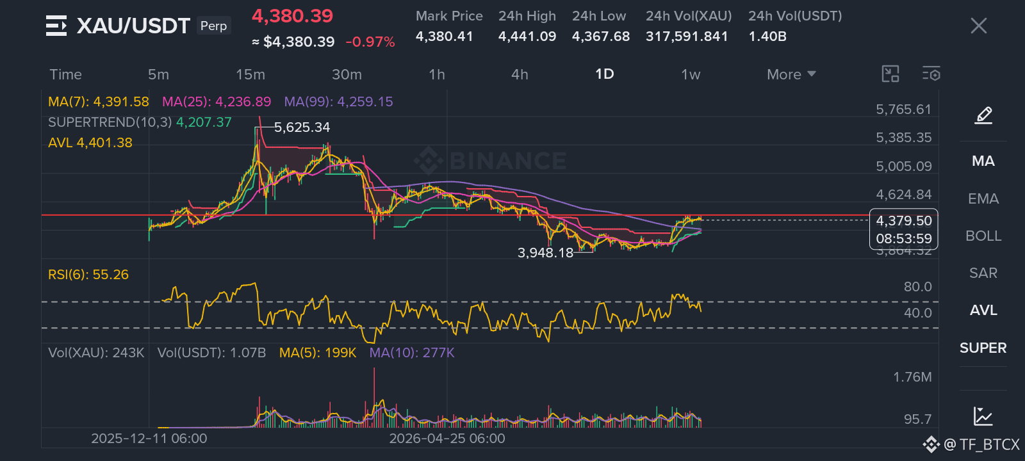Click the 24h High value 4,441.09
This screenshot has height=461, width=1025.
tap(527, 36)
